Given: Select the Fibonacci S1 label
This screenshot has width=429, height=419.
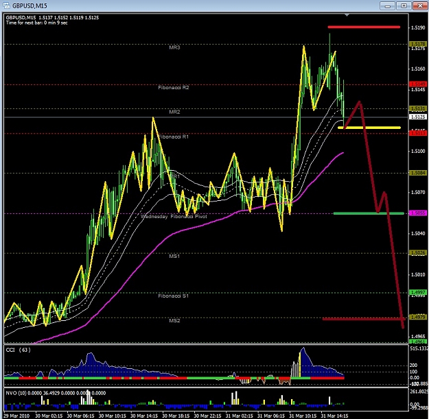Looking at the screenshot, I should click(173, 296).
